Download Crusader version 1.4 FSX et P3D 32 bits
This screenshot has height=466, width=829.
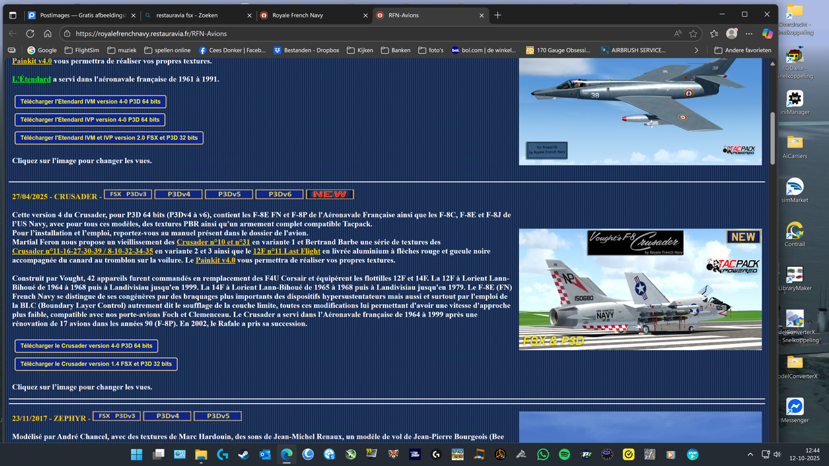pyautogui.click(x=96, y=364)
